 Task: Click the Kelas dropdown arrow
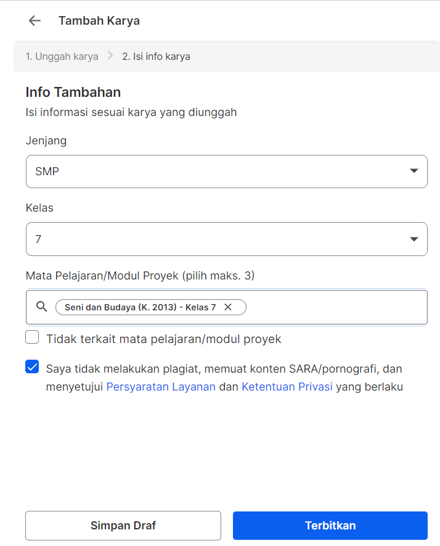tap(414, 239)
